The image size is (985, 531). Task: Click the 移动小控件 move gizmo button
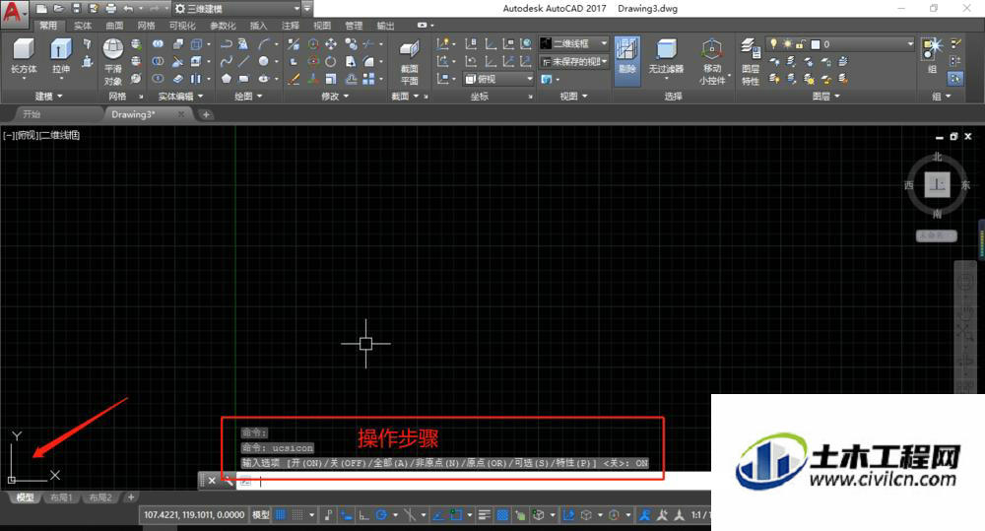[712, 62]
